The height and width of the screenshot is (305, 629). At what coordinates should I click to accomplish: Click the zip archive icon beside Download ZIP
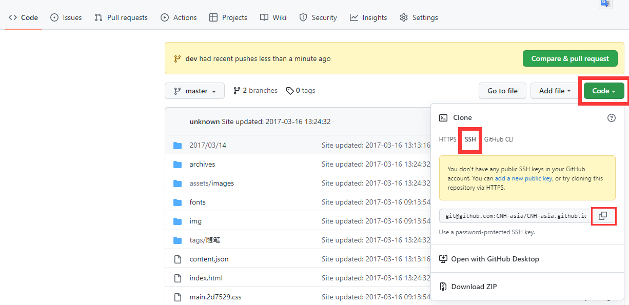(x=443, y=287)
